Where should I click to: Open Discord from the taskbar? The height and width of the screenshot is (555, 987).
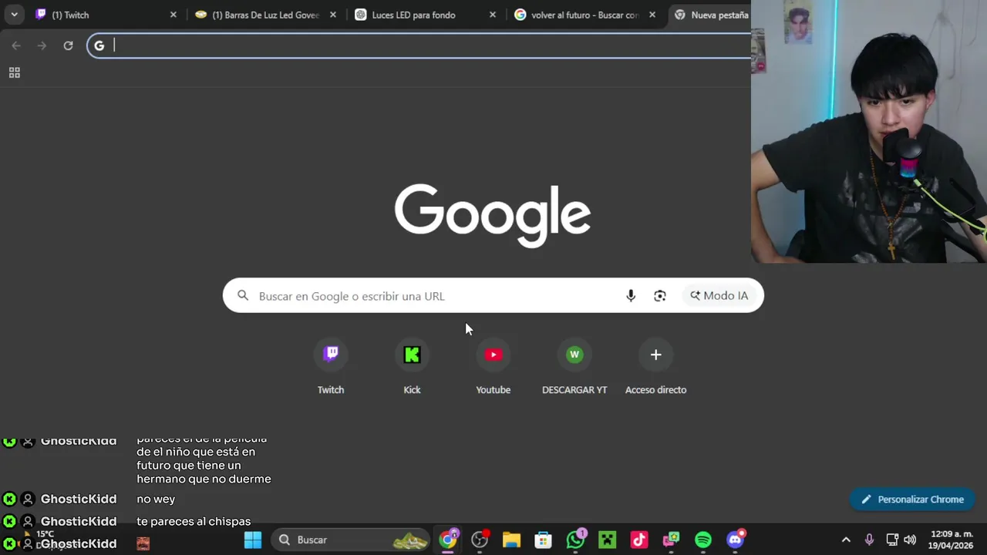736,540
